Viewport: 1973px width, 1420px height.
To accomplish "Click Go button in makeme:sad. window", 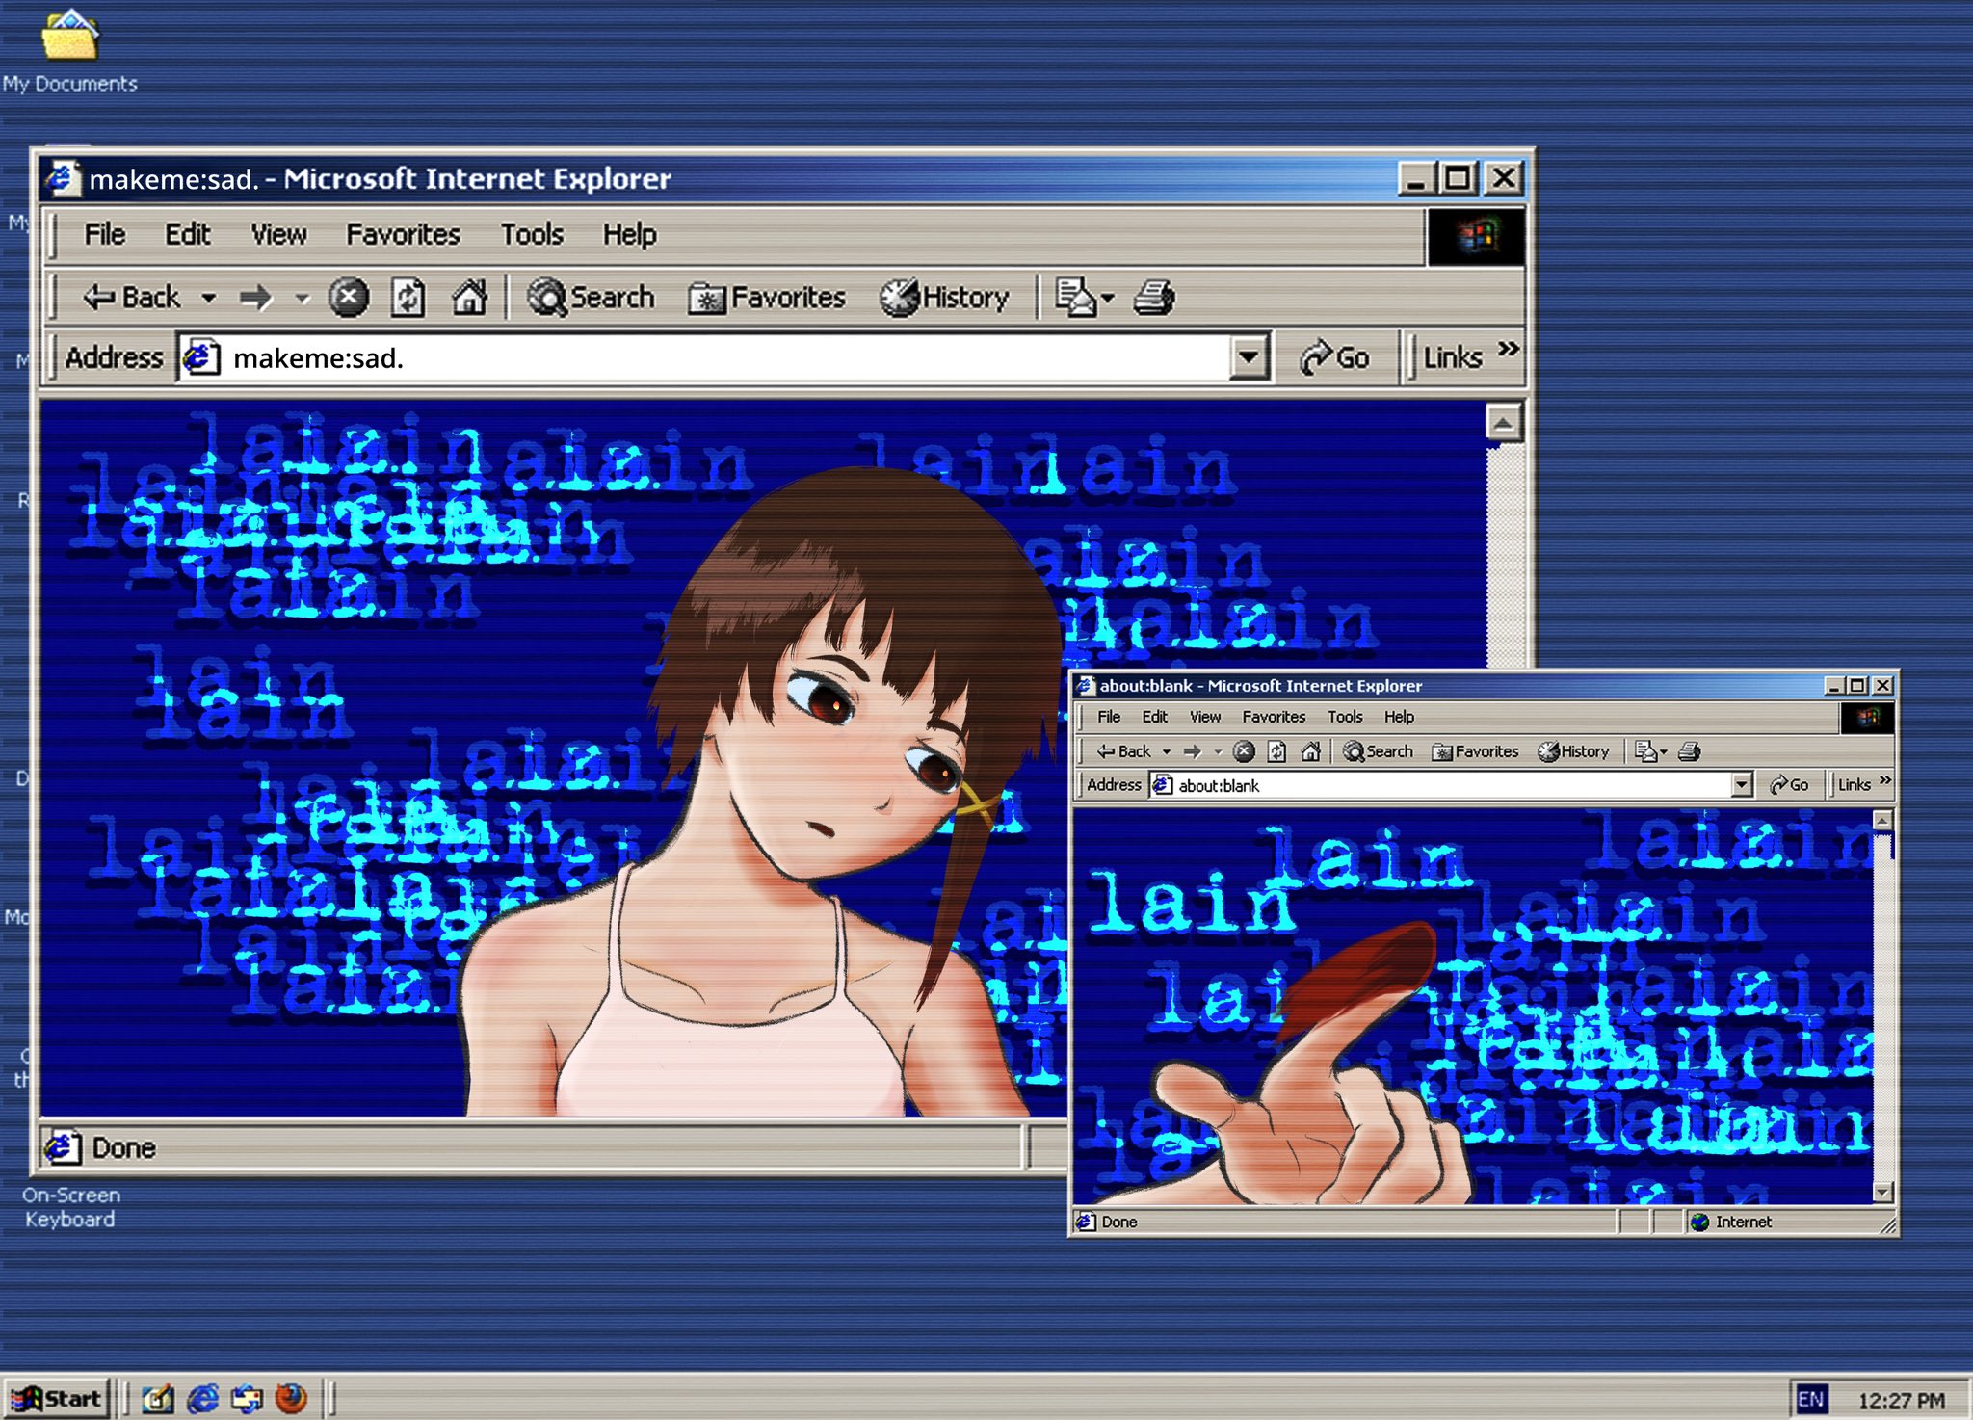I will pyautogui.click(x=1334, y=358).
